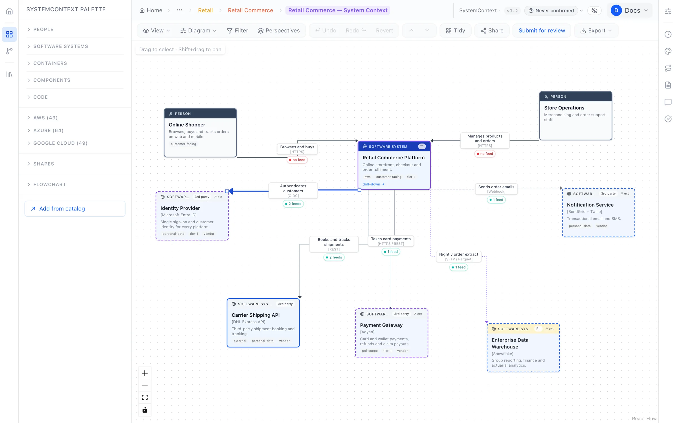Open the View dropdown menu

(x=157, y=30)
